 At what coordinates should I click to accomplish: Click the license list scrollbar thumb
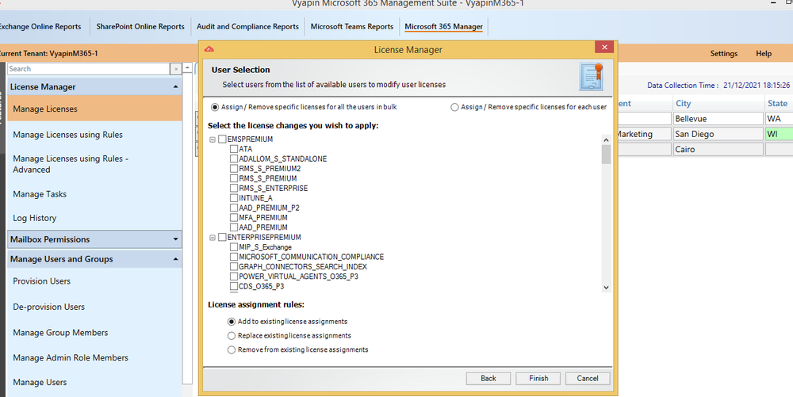[606, 155]
